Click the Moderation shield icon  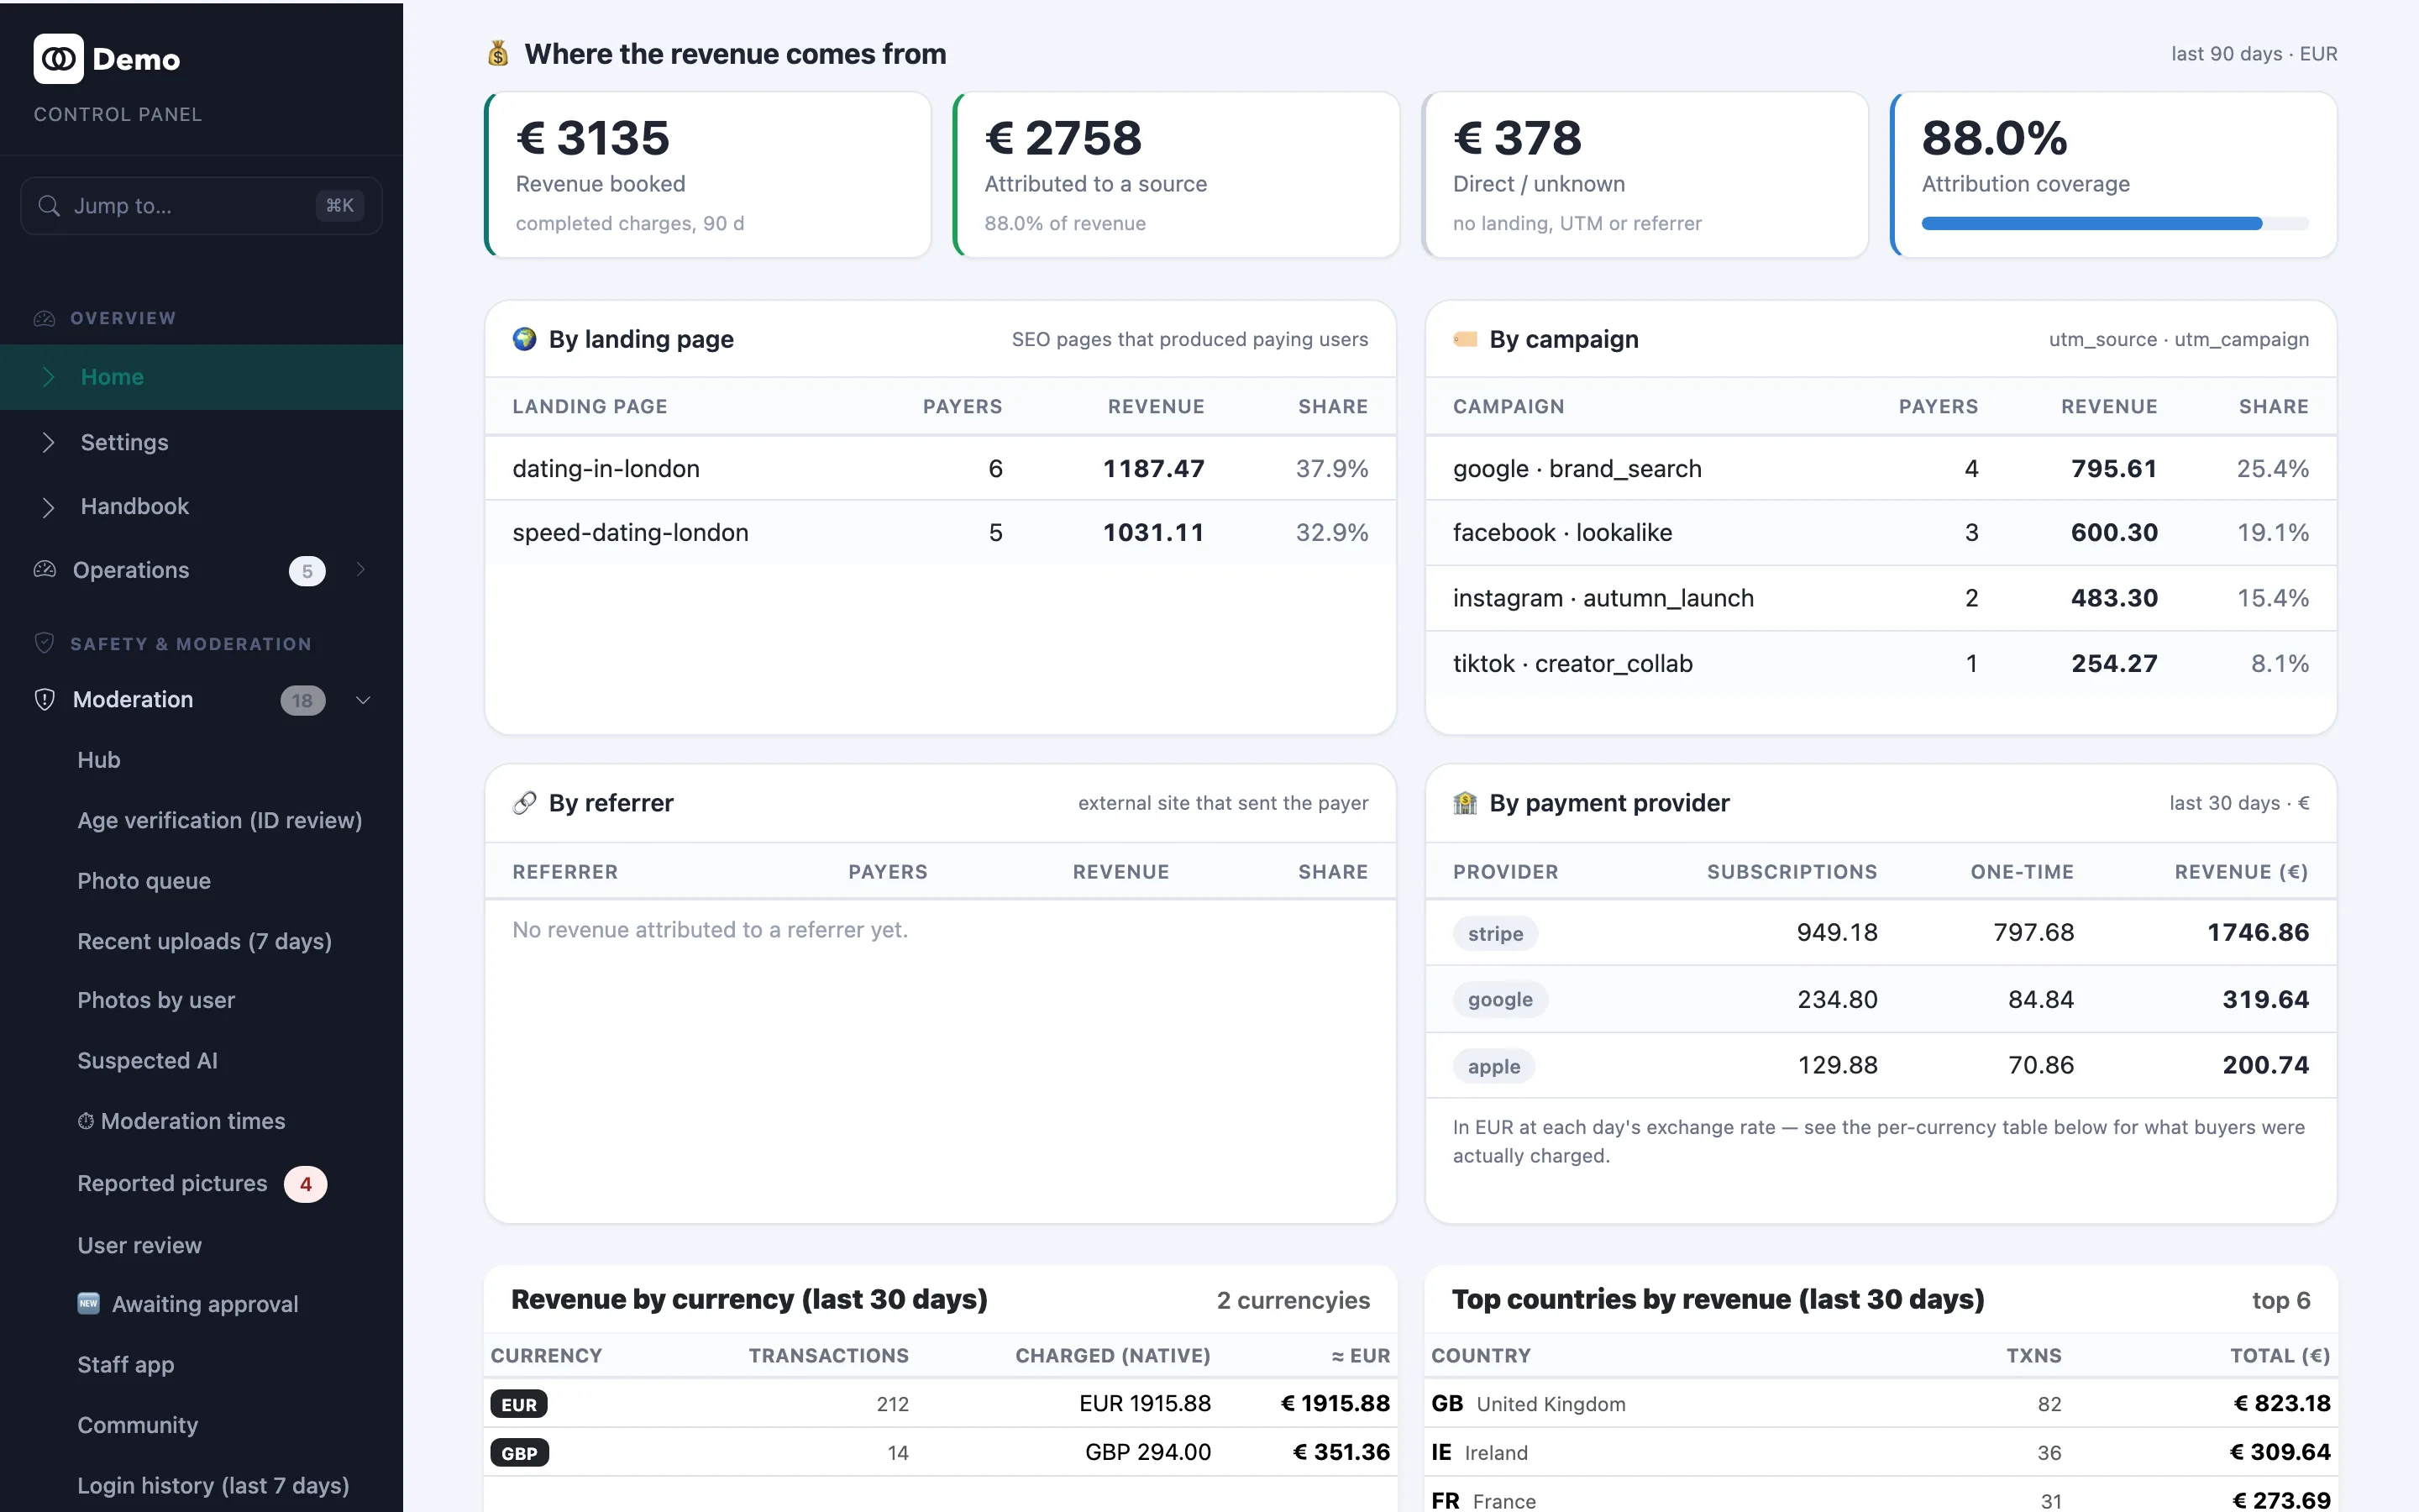tap(44, 699)
